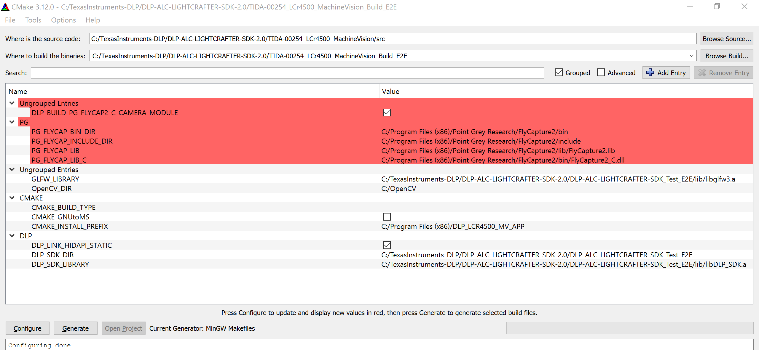Open the Tools menu

tap(33, 20)
